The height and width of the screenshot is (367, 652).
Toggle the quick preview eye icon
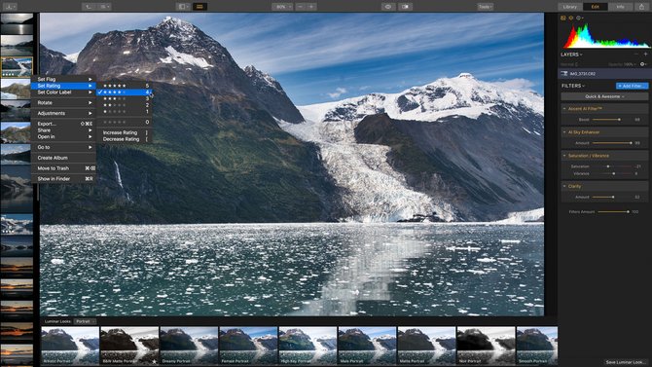pos(388,7)
